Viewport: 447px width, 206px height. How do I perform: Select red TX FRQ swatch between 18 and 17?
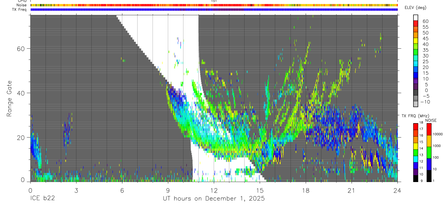point(416,126)
